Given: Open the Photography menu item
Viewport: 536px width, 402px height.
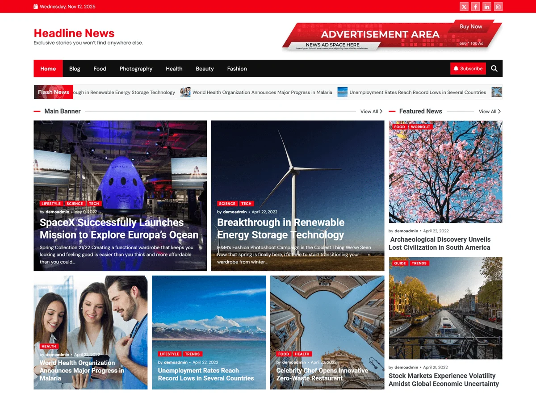Looking at the screenshot, I should coord(136,68).
